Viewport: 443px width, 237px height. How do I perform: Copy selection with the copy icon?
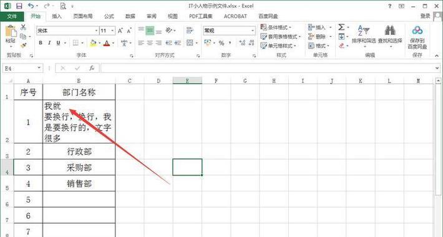point(23,36)
